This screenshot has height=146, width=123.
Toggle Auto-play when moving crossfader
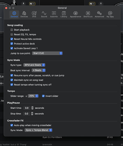pos(12,125)
